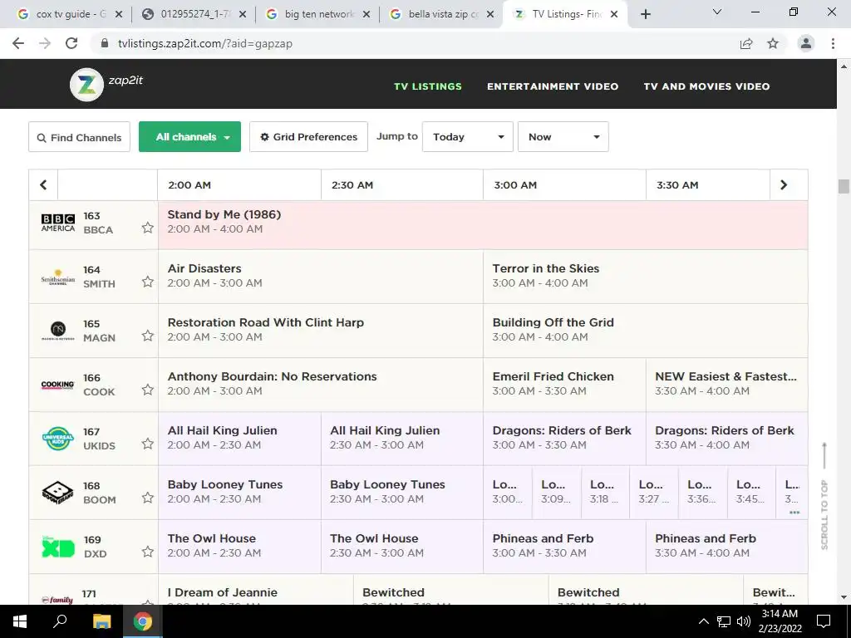
Task: Click Find Channels button
Action: click(79, 137)
